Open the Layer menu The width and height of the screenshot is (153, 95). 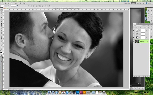[25, 1]
